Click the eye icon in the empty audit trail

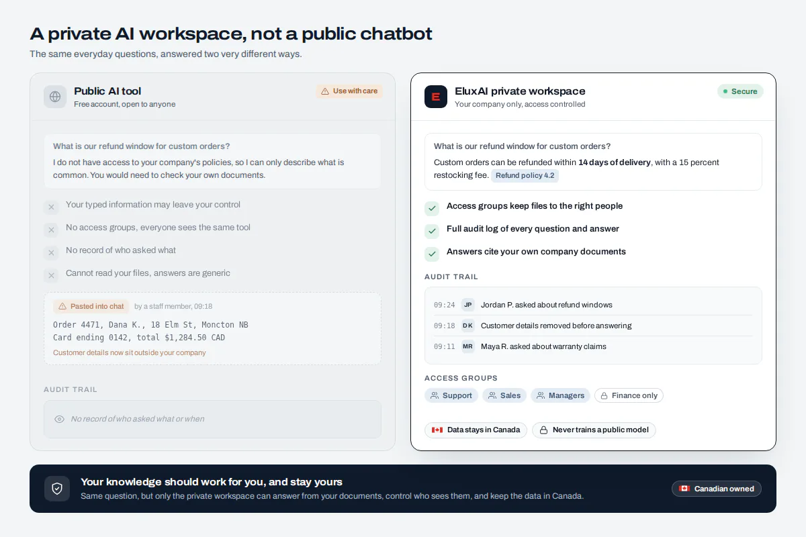pyautogui.click(x=59, y=419)
